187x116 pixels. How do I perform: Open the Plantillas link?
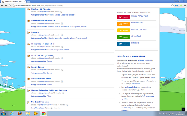136,84
